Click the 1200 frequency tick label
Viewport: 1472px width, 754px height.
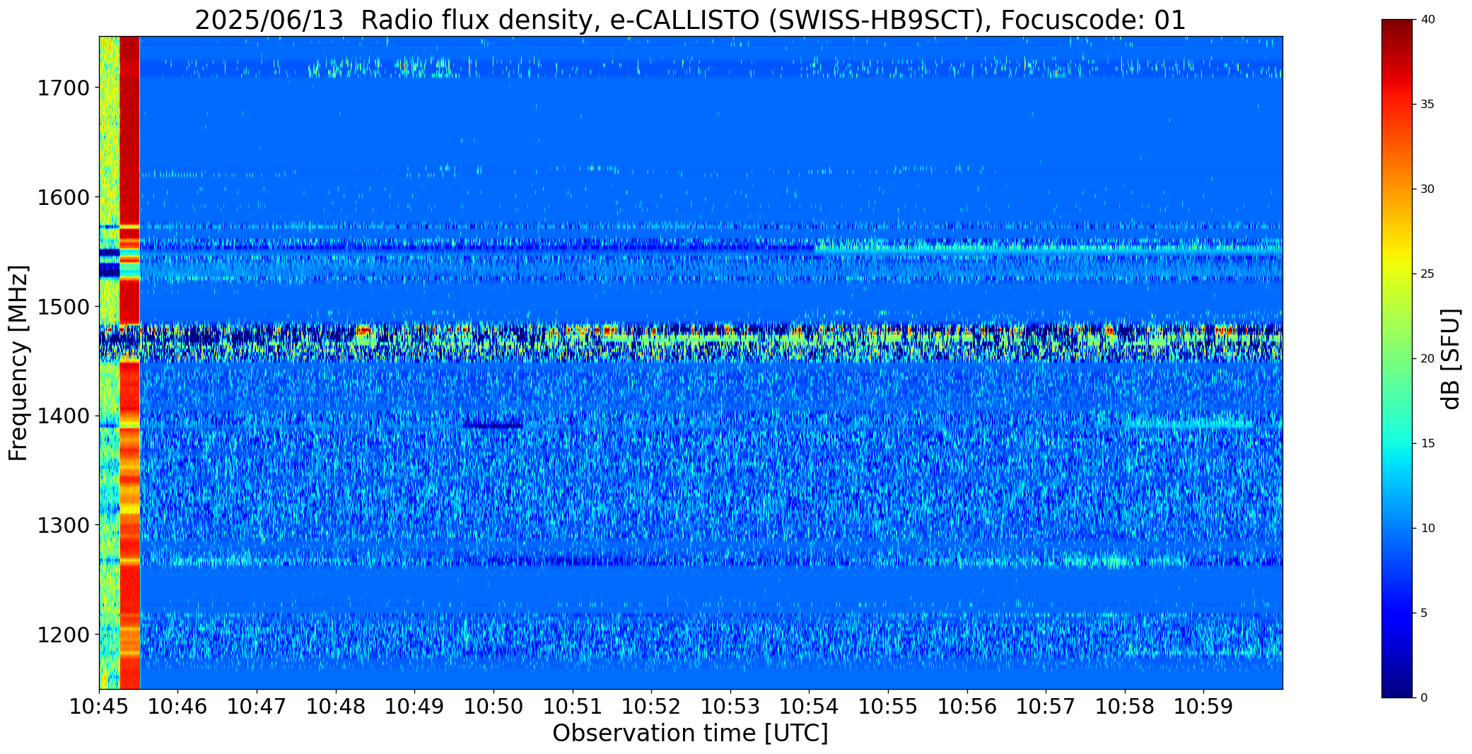pyautogui.click(x=63, y=635)
